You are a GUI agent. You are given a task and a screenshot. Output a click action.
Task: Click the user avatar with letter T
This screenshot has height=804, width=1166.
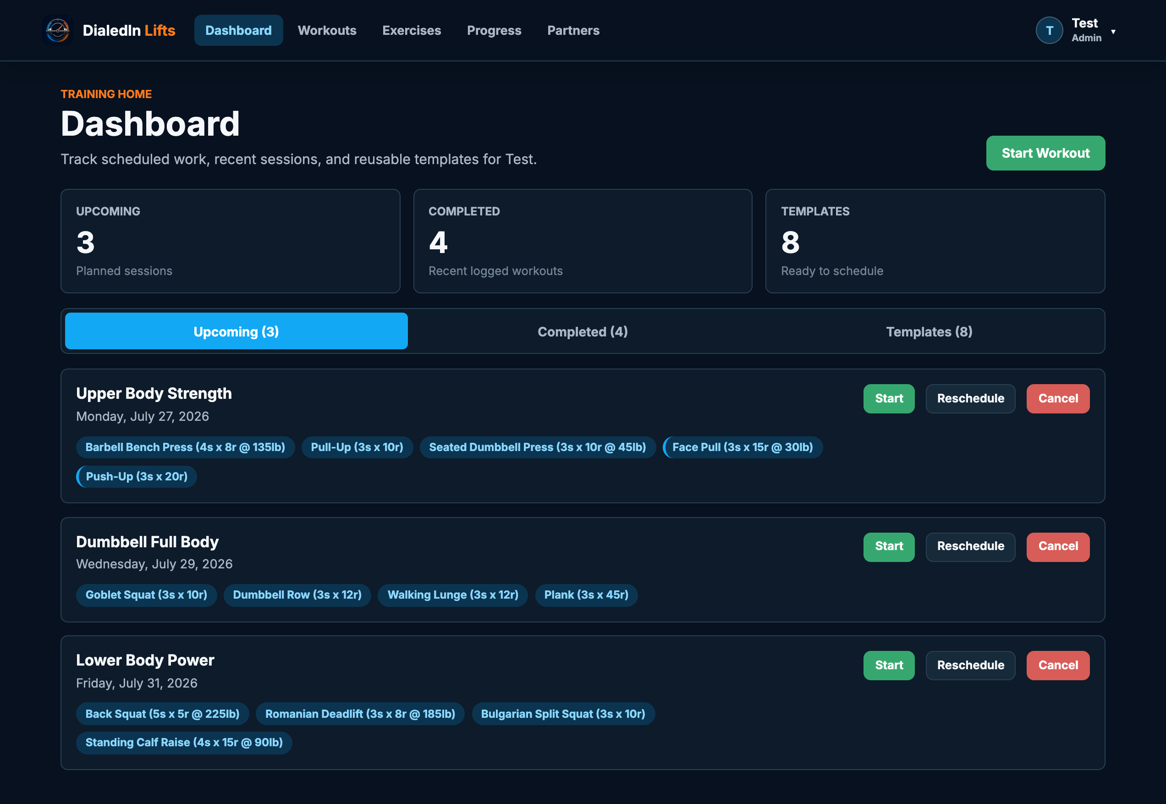[1049, 30]
